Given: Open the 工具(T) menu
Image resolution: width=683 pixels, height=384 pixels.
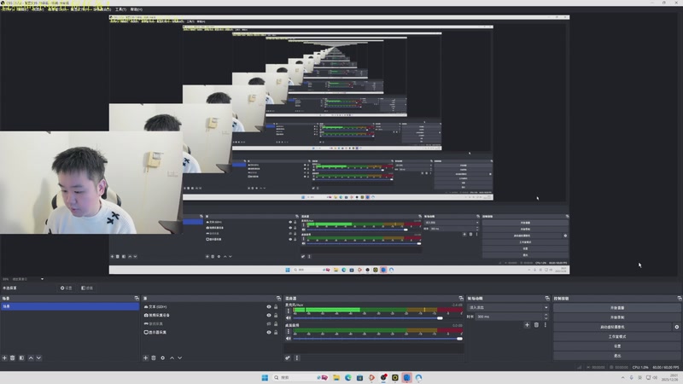Looking at the screenshot, I should pyautogui.click(x=120, y=9).
